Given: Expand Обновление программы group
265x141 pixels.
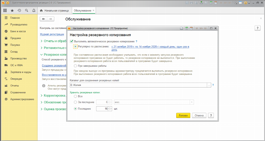Looking at the screenshot, I should (54, 102).
